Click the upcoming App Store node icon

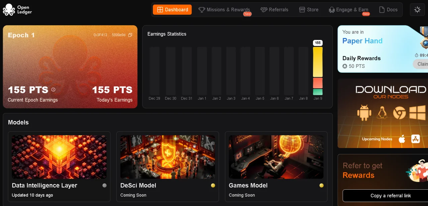(x=416, y=139)
